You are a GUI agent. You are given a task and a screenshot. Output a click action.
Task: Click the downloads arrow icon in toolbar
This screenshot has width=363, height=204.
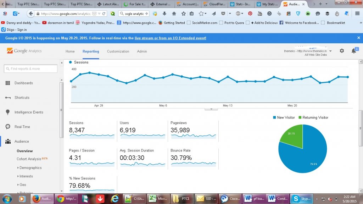164,14
